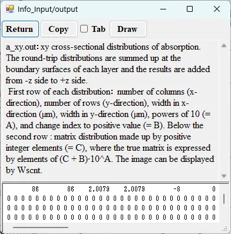Click the first 86 value in header row
The image size is (231, 234).
coord(35,189)
